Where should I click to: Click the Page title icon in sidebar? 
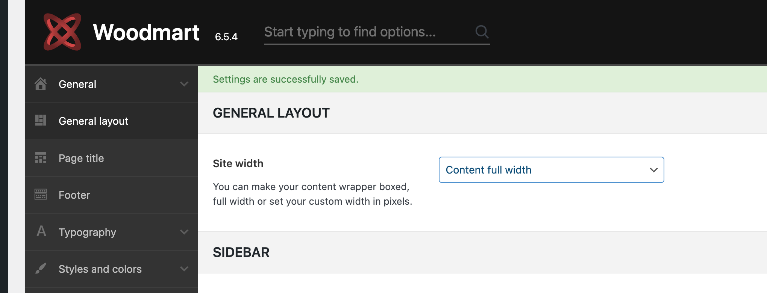[41, 157]
